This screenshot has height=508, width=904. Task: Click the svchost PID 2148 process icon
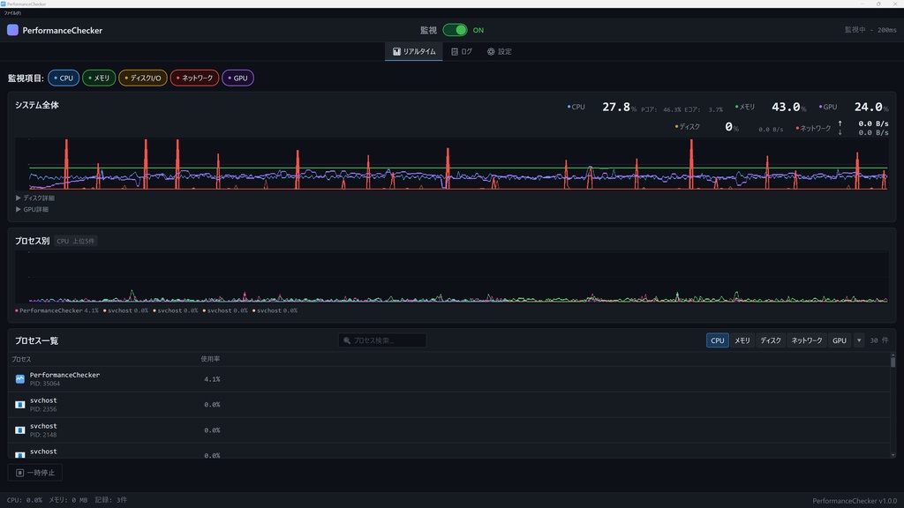pos(19,430)
